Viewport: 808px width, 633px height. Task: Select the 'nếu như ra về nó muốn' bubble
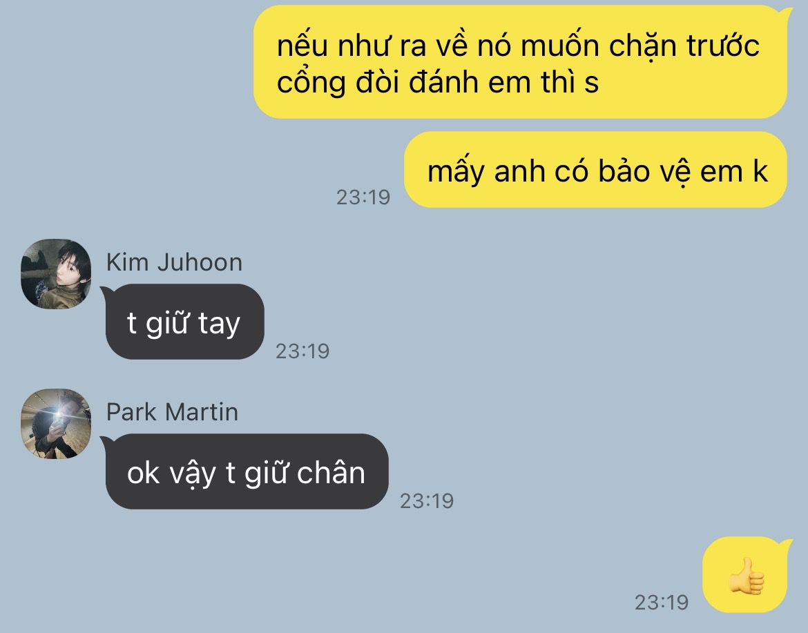coord(521,62)
